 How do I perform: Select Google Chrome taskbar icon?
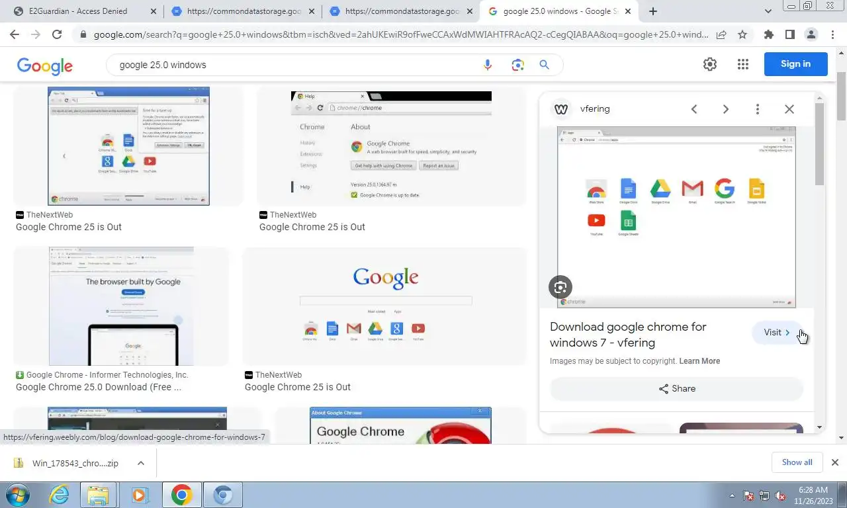tap(181, 495)
